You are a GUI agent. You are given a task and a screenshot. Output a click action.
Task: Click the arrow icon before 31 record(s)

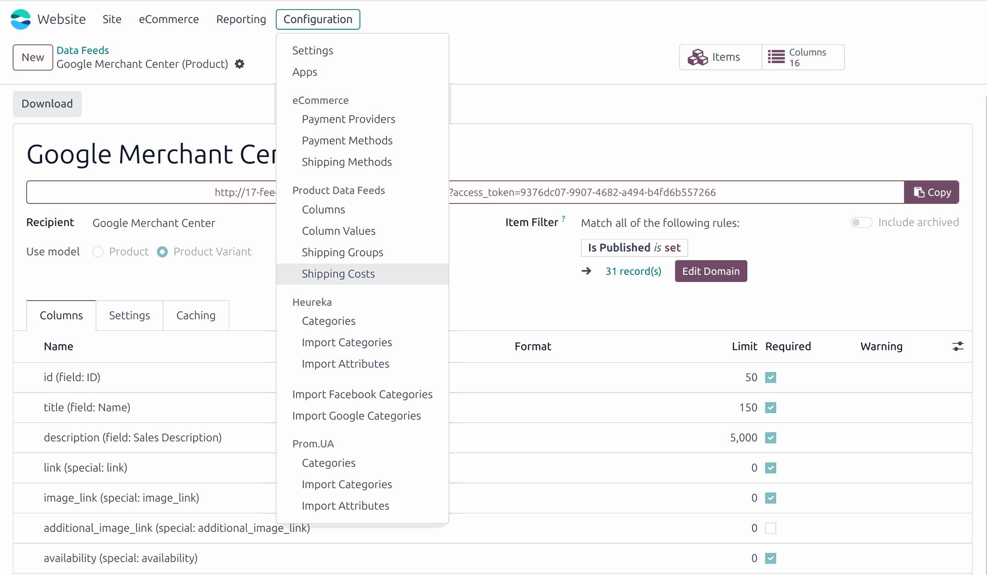(587, 271)
